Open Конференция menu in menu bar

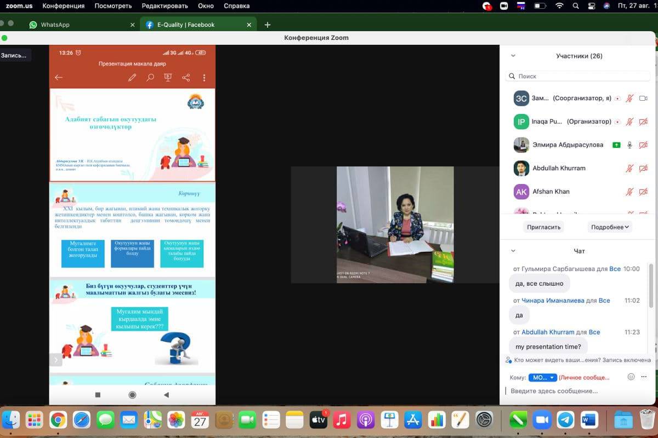(64, 6)
